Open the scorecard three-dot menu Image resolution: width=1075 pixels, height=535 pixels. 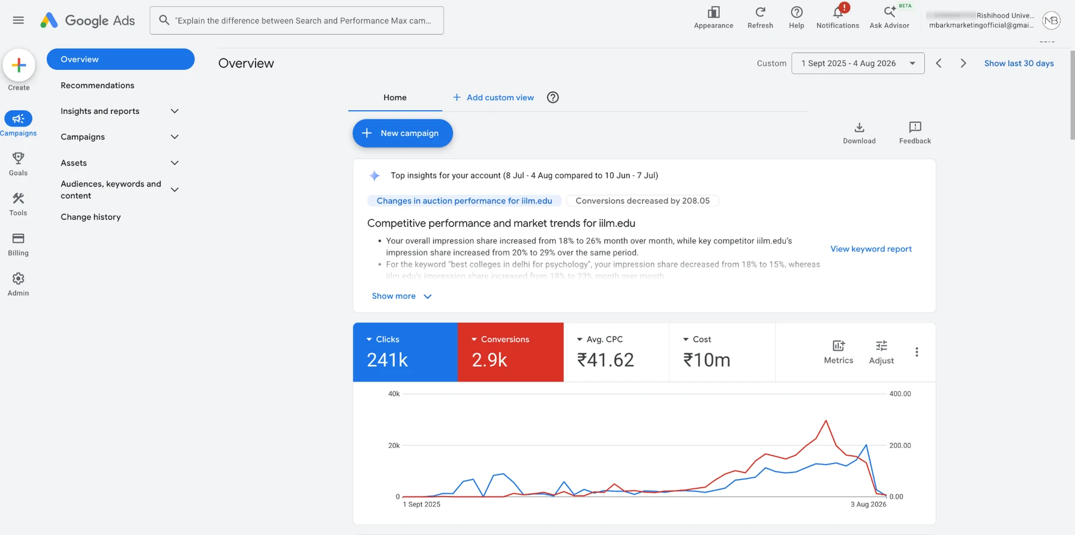pos(917,352)
